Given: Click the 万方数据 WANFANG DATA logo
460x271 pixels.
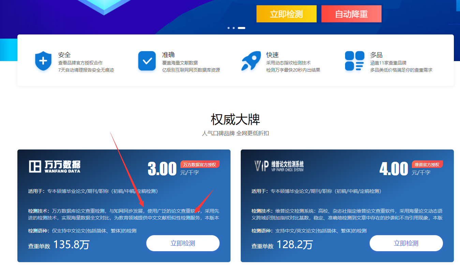Looking at the screenshot, I should (x=55, y=166).
